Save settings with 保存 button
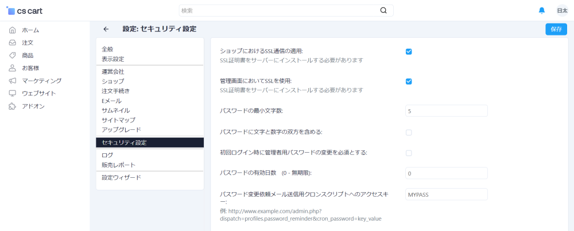 pyautogui.click(x=556, y=30)
